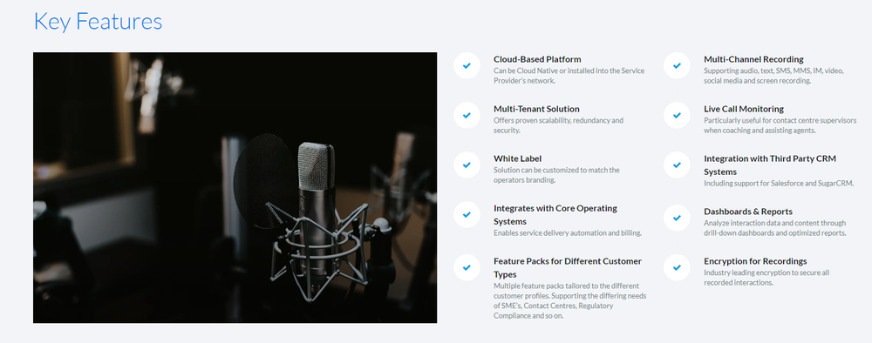872x343 pixels.
Task: Click the Integrates with Core Operating Systems title
Action: pos(555,215)
